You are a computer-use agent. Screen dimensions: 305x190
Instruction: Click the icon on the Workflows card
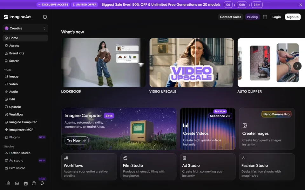66,158
